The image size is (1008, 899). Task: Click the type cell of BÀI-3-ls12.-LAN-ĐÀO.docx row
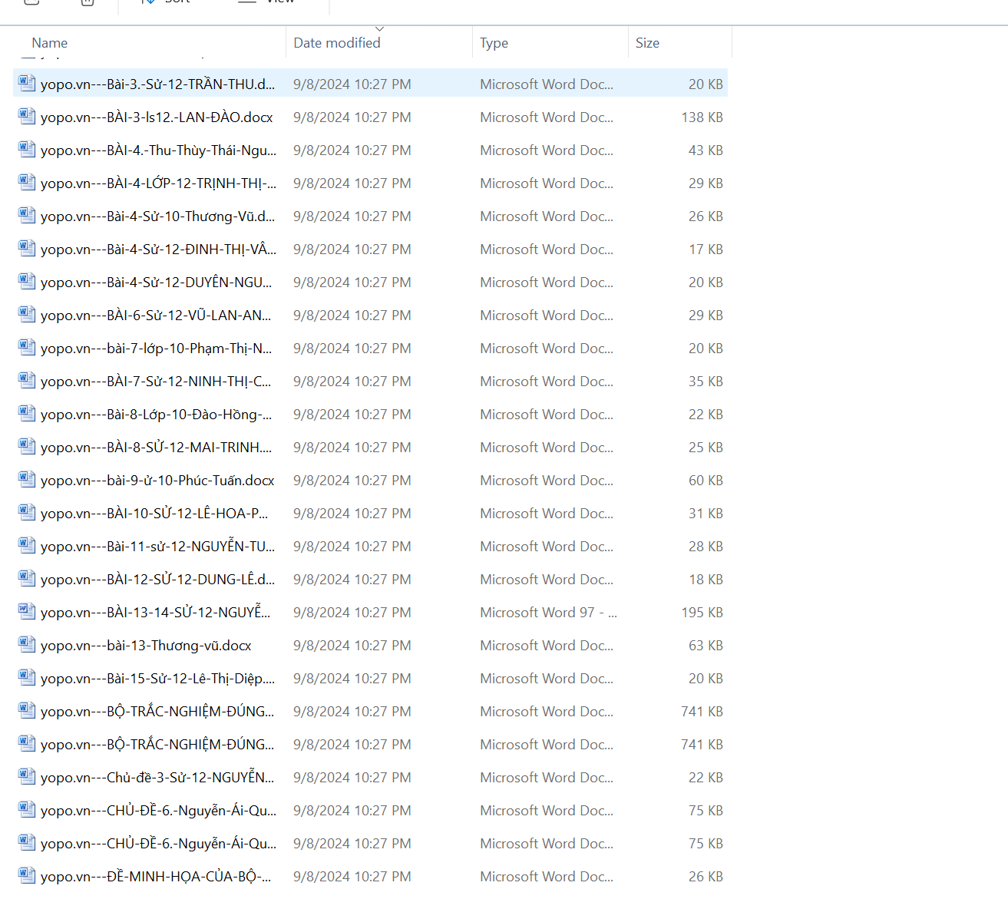pos(547,117)
